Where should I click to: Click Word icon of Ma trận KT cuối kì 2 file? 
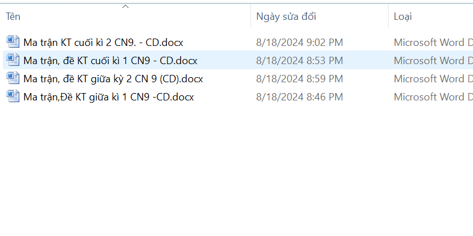coord(13,42)
